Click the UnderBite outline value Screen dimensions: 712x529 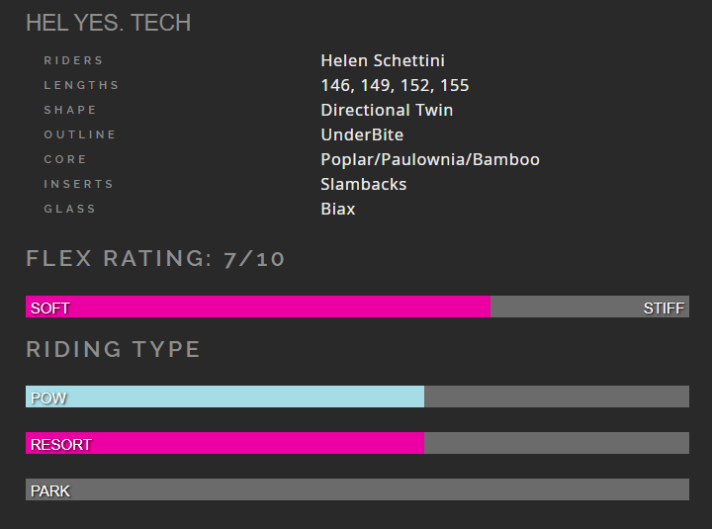tap(362, 134)
